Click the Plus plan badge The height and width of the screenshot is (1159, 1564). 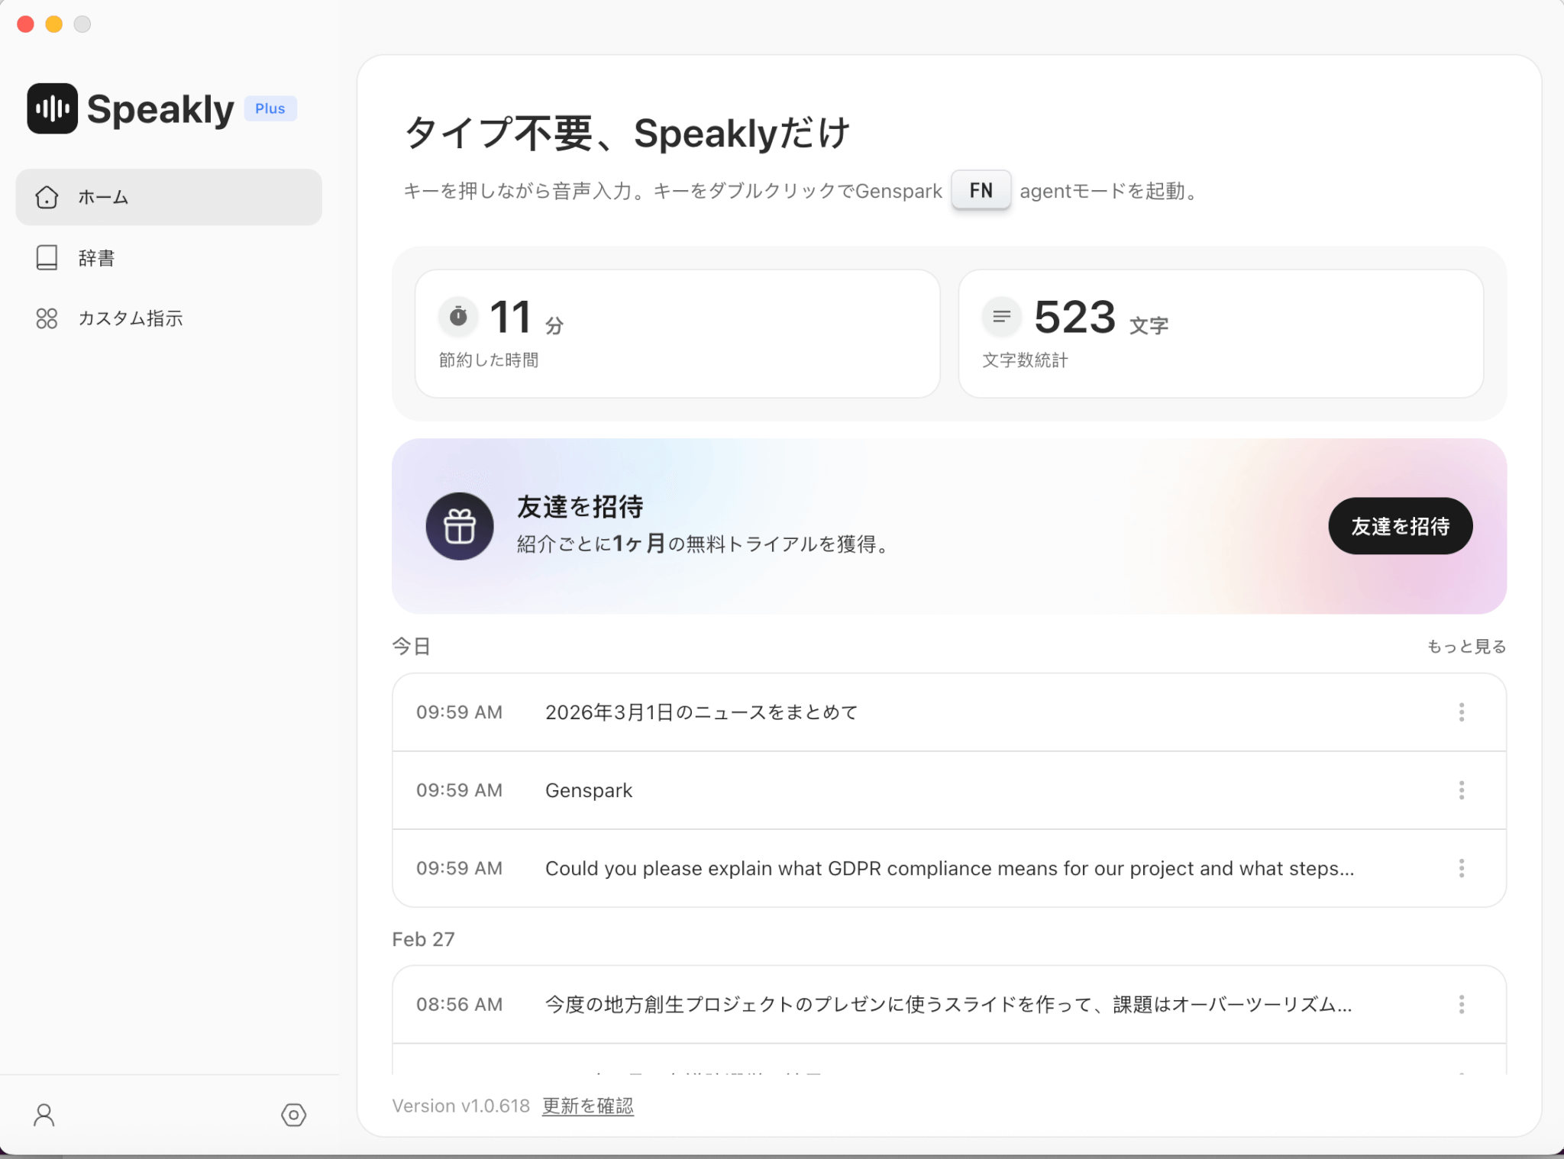(x=270, y=108)
